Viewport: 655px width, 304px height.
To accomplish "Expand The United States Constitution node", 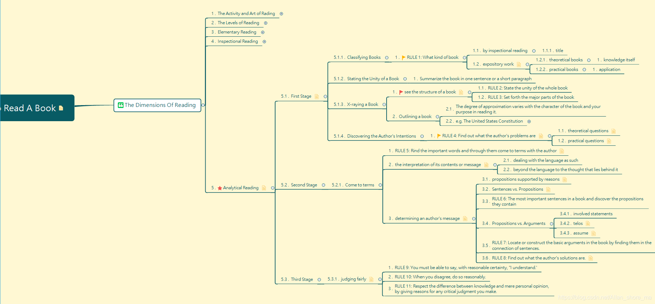I will pyautogui.click(x=529, y=122).
